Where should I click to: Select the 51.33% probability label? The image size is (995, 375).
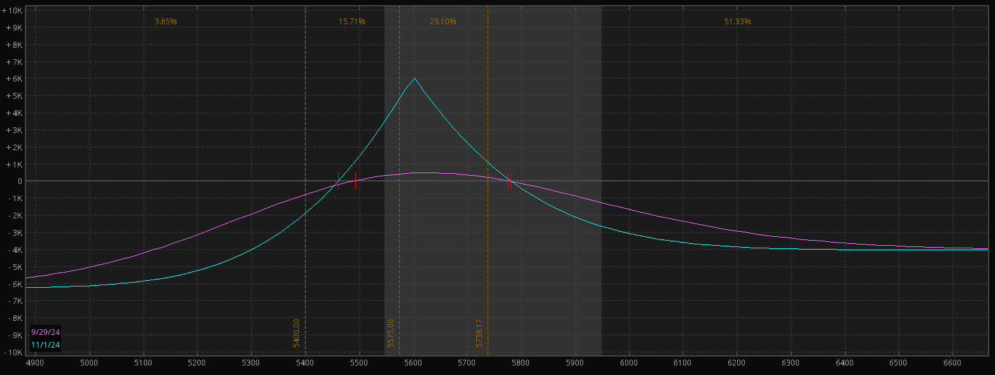(737, 22)
